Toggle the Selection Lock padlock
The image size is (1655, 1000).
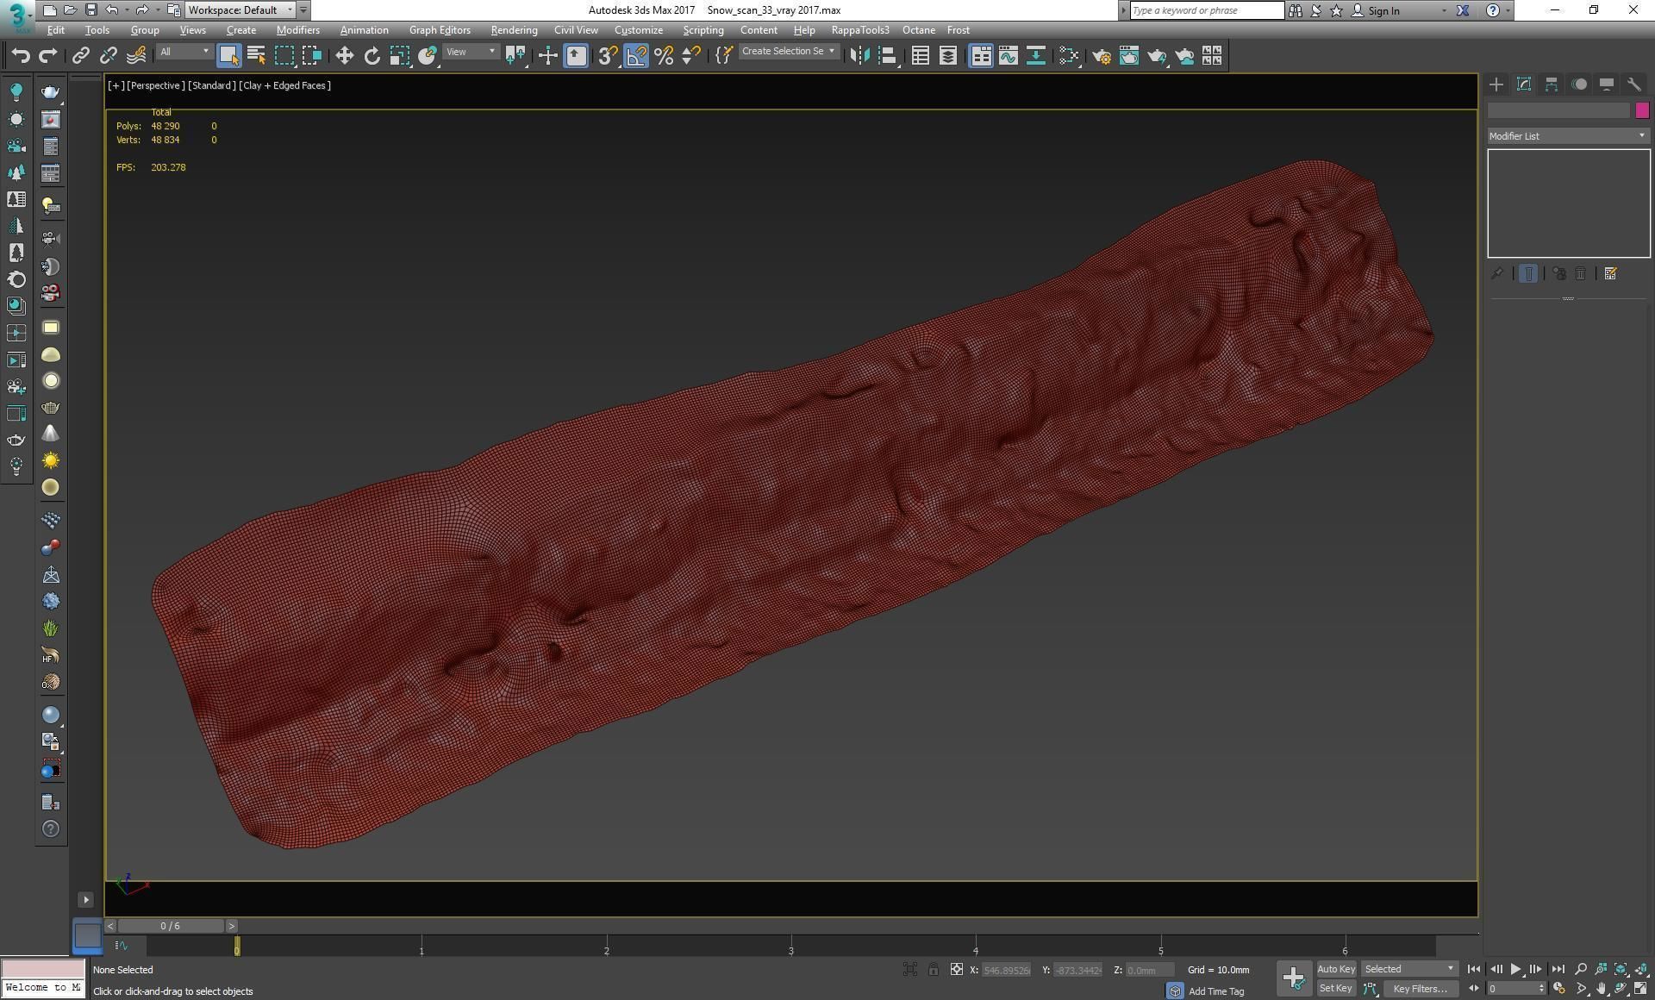(934, 970)
